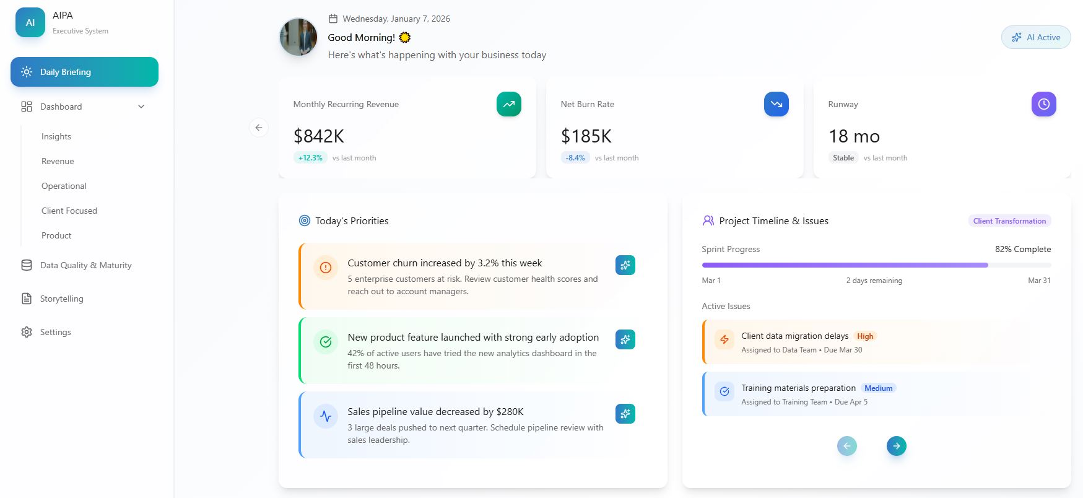The image size is (1083, 498).
Task: Click the Runway clock icon
Action: [x=1043, y=104]
